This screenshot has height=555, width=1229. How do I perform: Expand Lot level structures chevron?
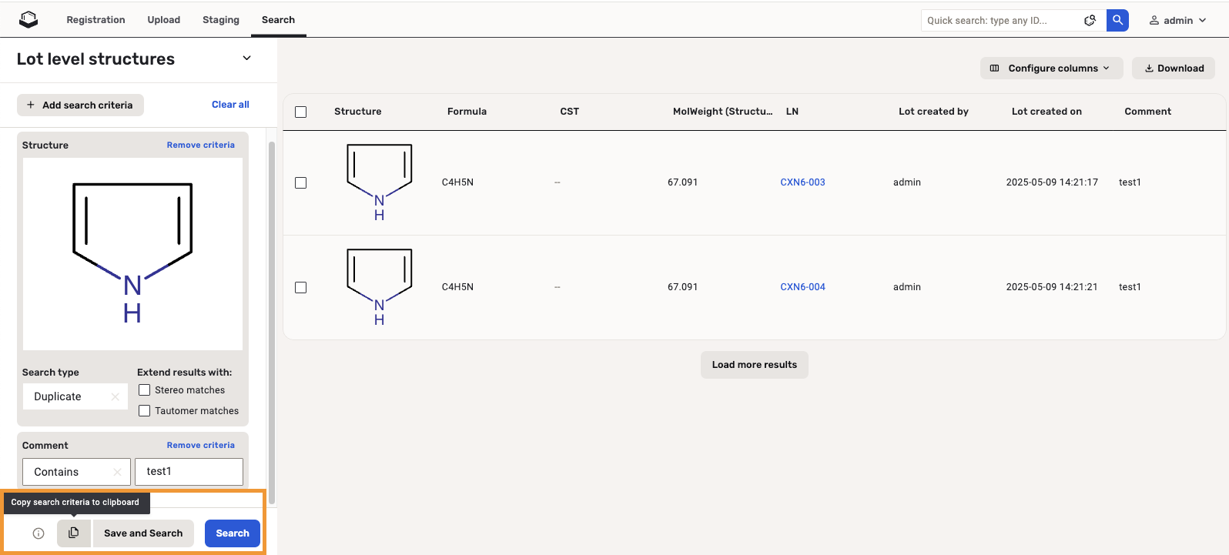pyautogui.click(x=246, y=59)
